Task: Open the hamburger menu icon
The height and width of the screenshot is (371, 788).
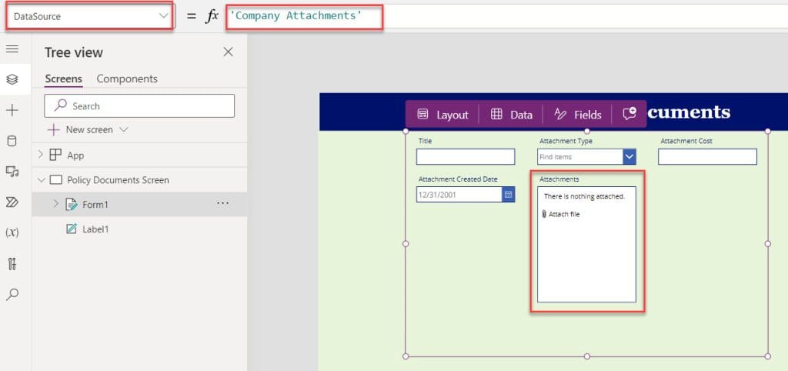Action: pos(12,48)
